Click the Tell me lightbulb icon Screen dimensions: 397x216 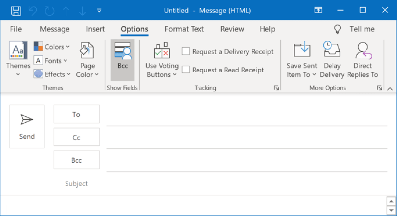tap(338, 29)
